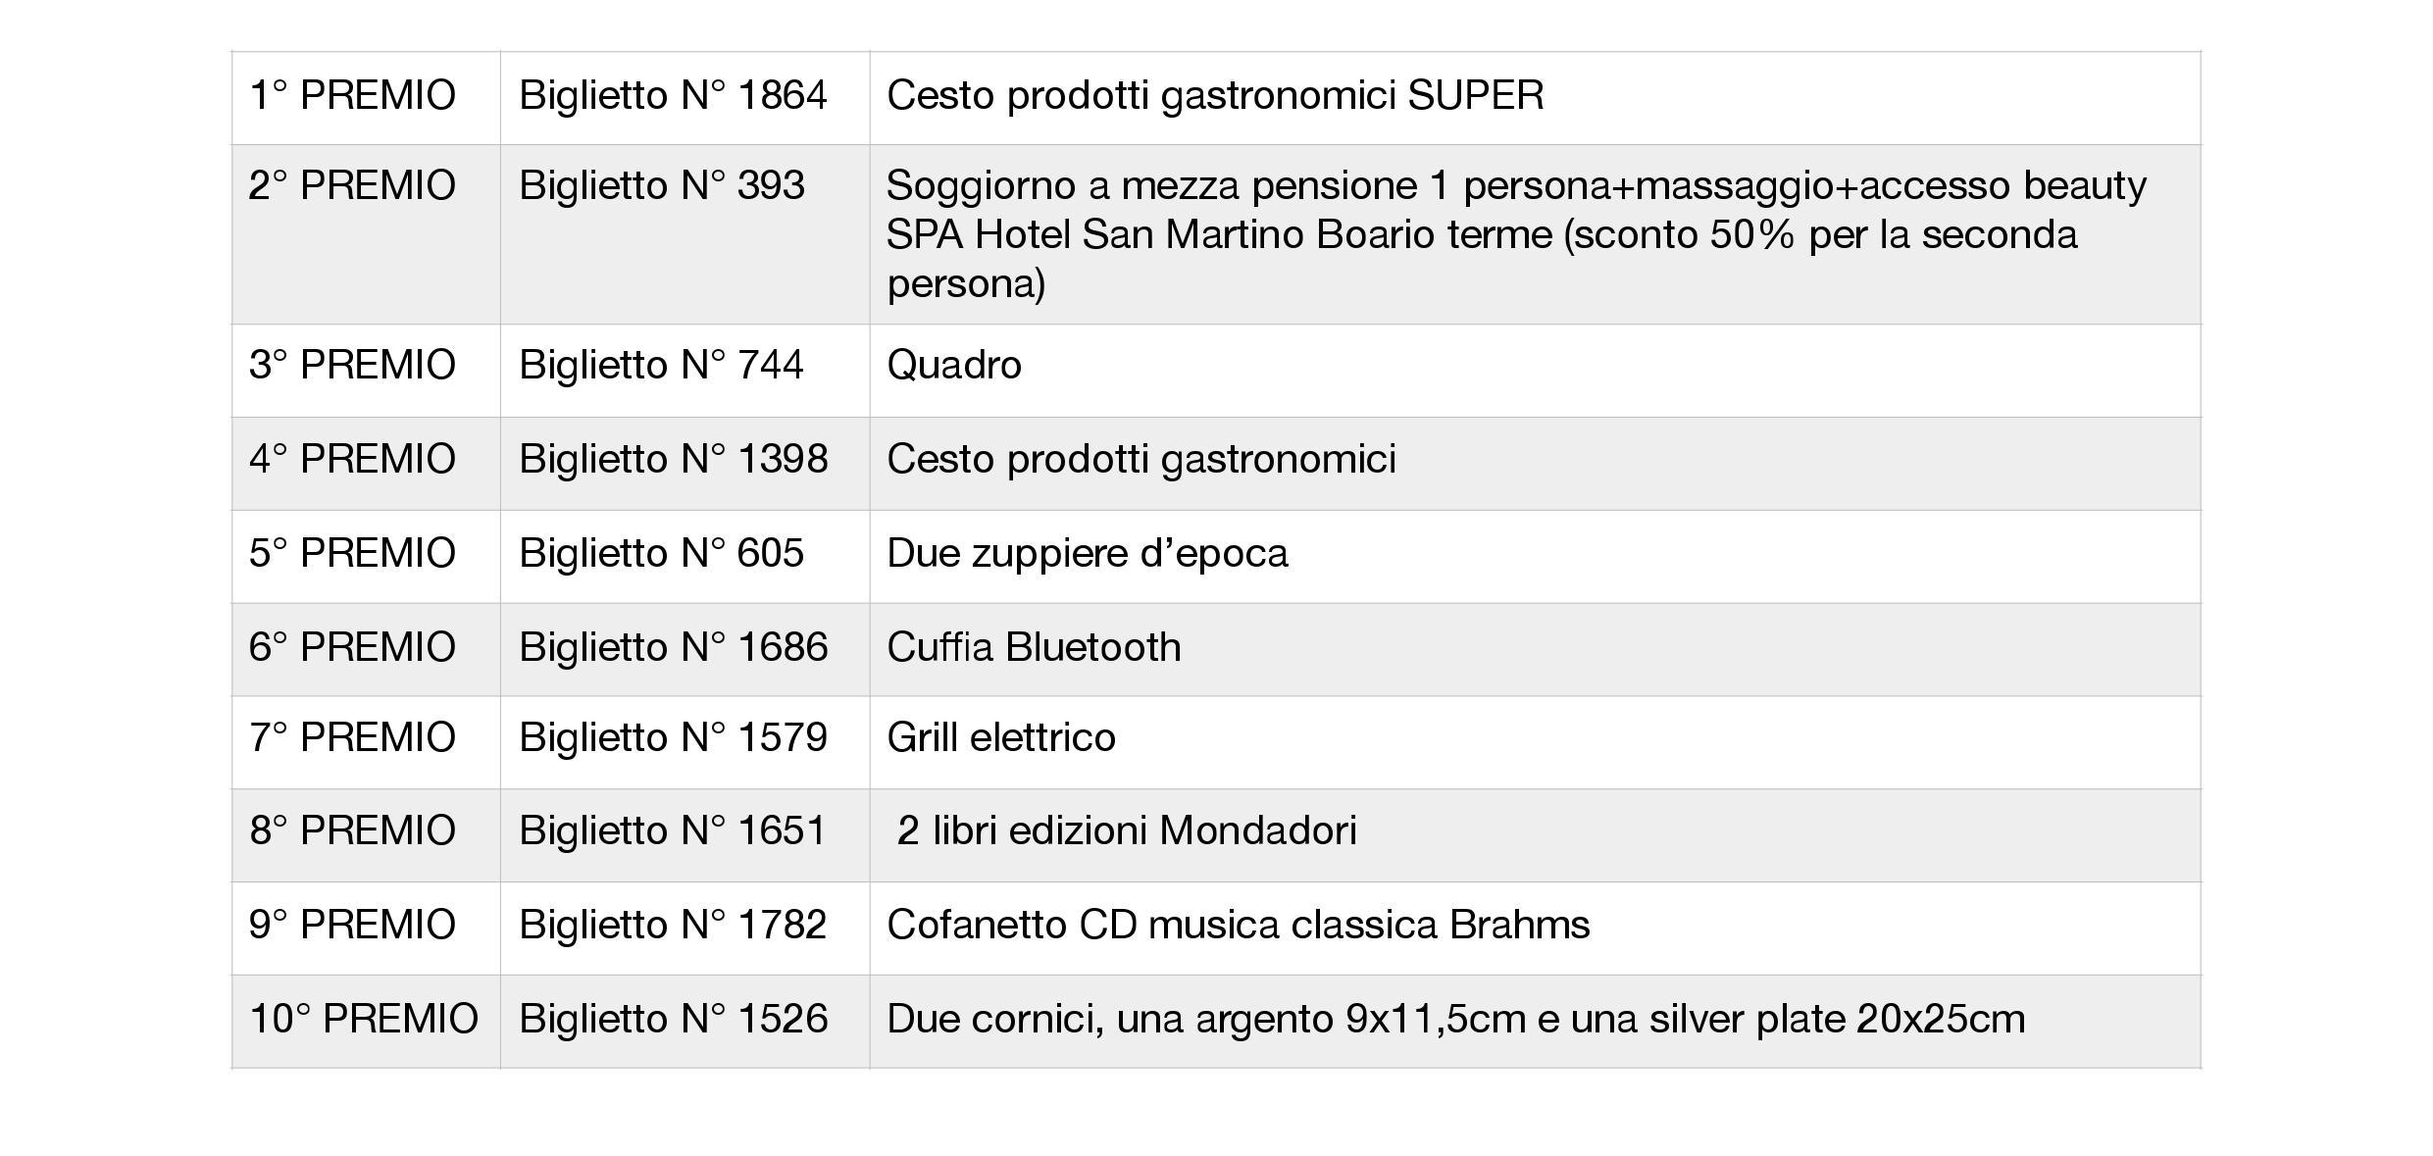The width and height of the screenshot is (2433, 1156).
Task: Click the 'Biglietto N° 393' cell
Action: pos(662,186)
